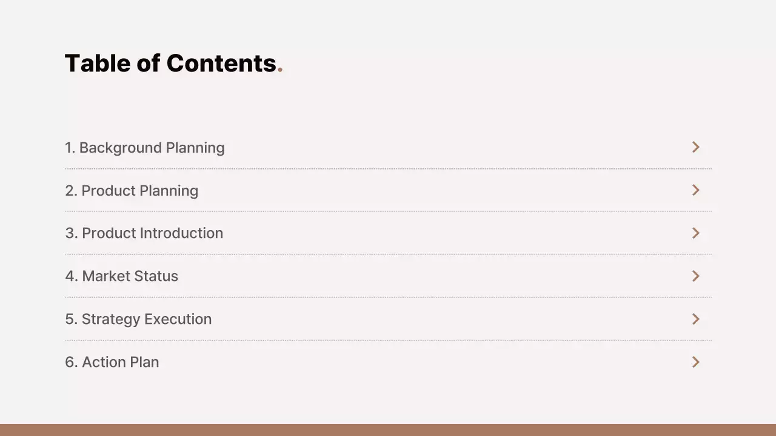Screen dimensions: 776x436
Task: Click the '4. Market Status' label
Action: point(122,276)
